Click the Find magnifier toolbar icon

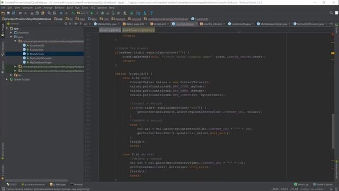click(x=49, y=13)
